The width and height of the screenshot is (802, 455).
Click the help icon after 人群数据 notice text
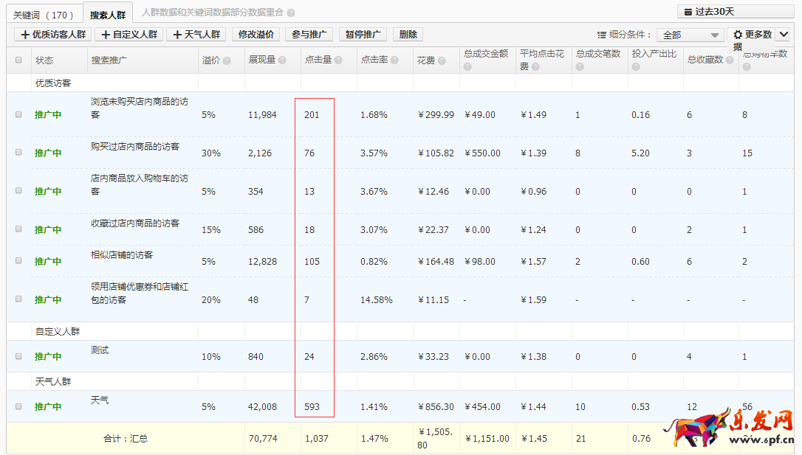coord(291,13)
